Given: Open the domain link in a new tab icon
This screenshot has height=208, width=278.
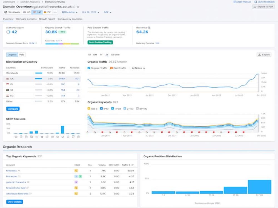Looking at the screenshot, I should coord(74,7).
